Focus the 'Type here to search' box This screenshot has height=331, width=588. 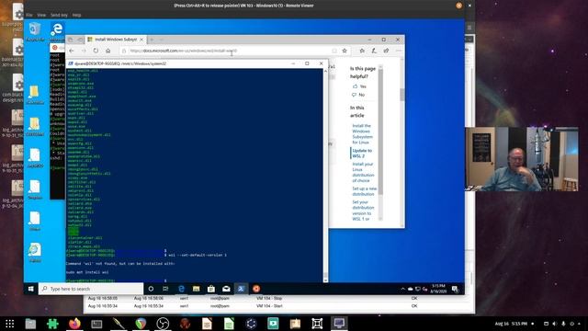pyautogui.click(x=91, y=289)
